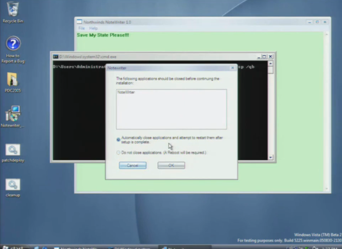Image resolution: width=342 pixels, height=249 pixels.
Task: Click the NoteWriter window title icon
Action: (x=79, y=22)
